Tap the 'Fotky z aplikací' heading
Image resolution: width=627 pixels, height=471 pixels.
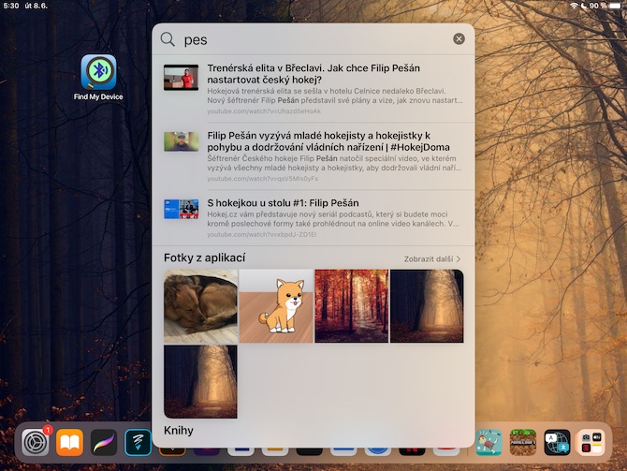coord(204,258)
